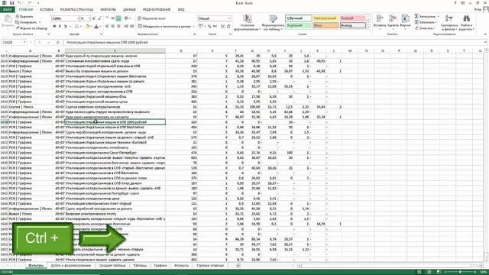Apply the Ввод orange cell style
Image resolution: width=489 pixels, height=275 pixels.
(325, 25)
